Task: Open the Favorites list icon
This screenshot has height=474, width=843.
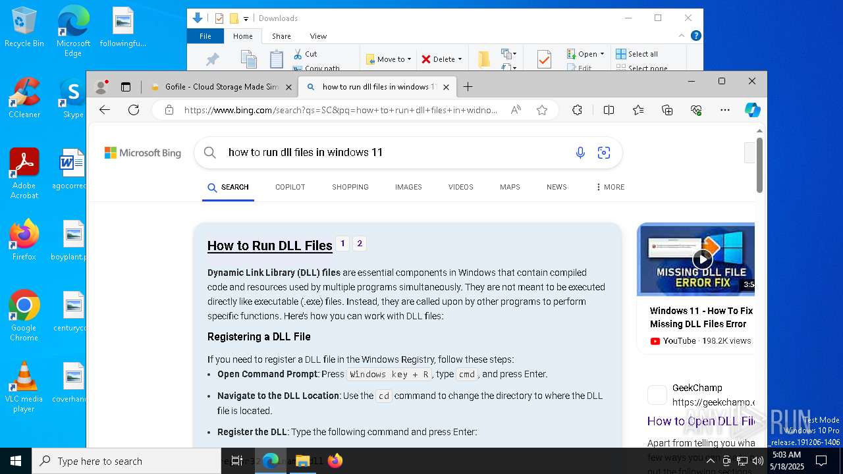Action: coord(638,110)
